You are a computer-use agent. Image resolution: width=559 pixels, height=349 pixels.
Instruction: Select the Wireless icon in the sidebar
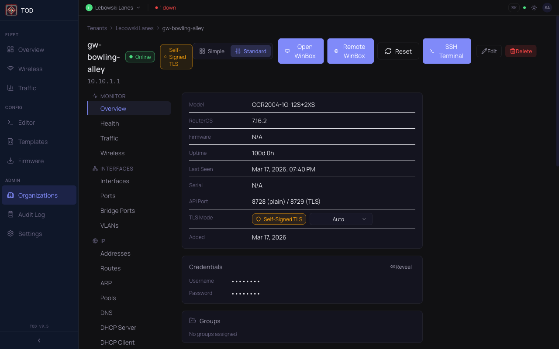click(10, 68)
